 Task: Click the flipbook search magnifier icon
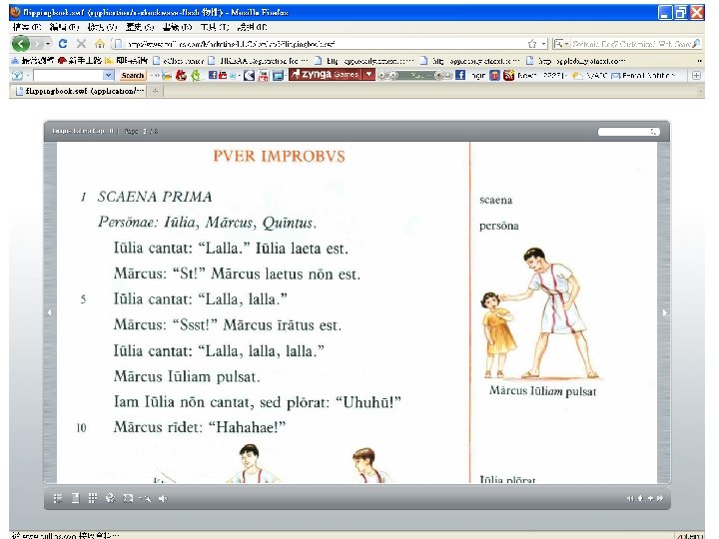(654, 132)
